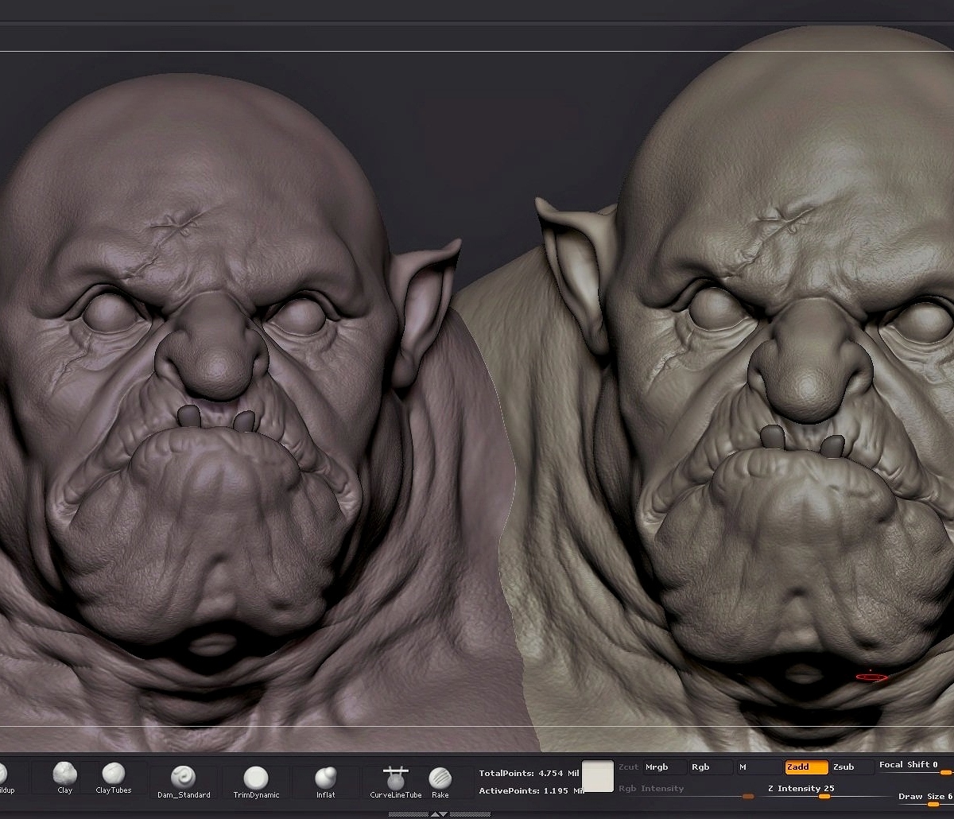Select the Clay brush
The image size is (954, 819).
point(64,778)
